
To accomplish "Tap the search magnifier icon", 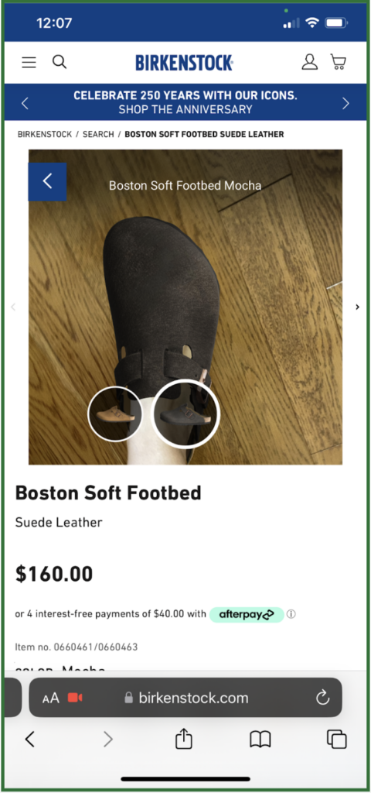I will click(60, 62).
